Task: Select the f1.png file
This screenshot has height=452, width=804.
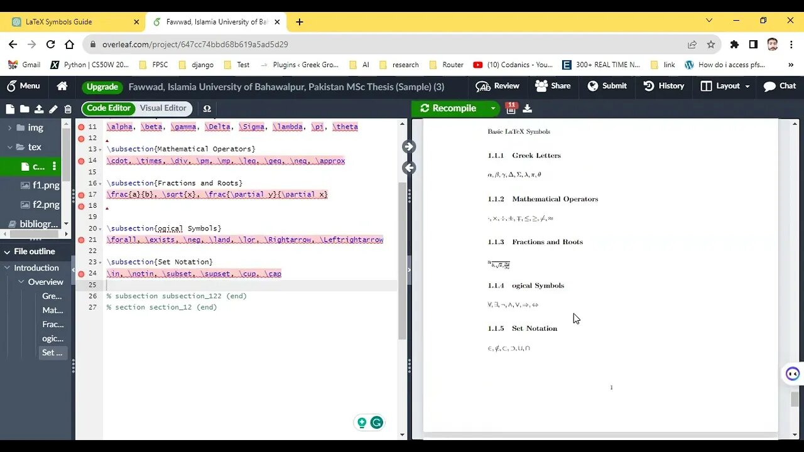Action: (46, 185)
